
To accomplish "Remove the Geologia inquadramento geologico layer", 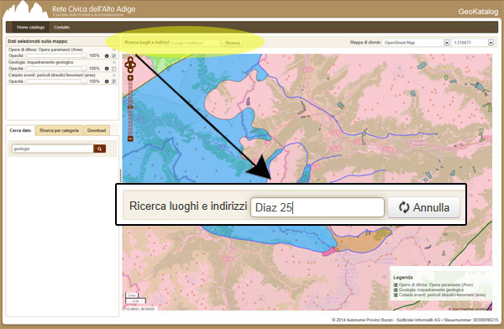I will (113, 62).
